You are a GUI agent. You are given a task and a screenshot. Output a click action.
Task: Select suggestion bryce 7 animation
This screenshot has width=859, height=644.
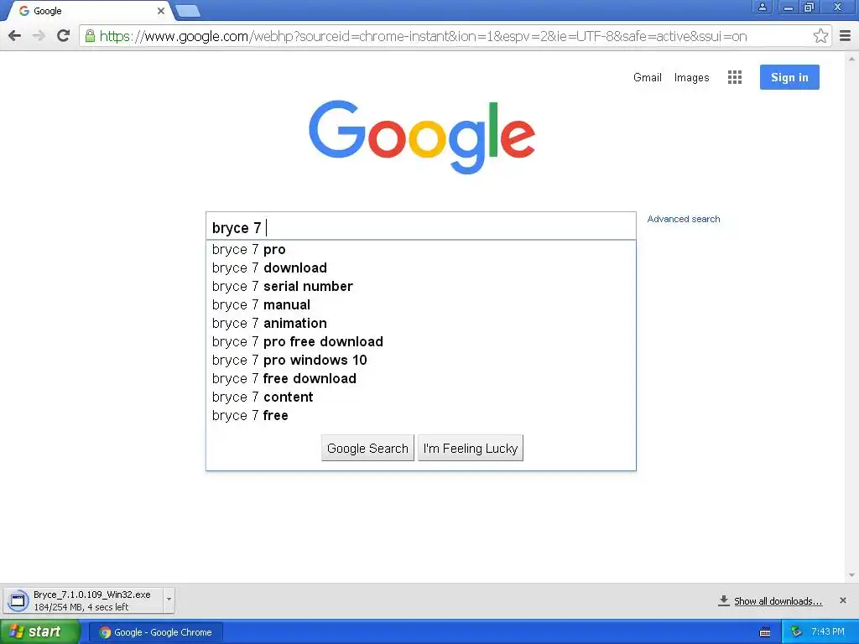click(x=421, y=323)
